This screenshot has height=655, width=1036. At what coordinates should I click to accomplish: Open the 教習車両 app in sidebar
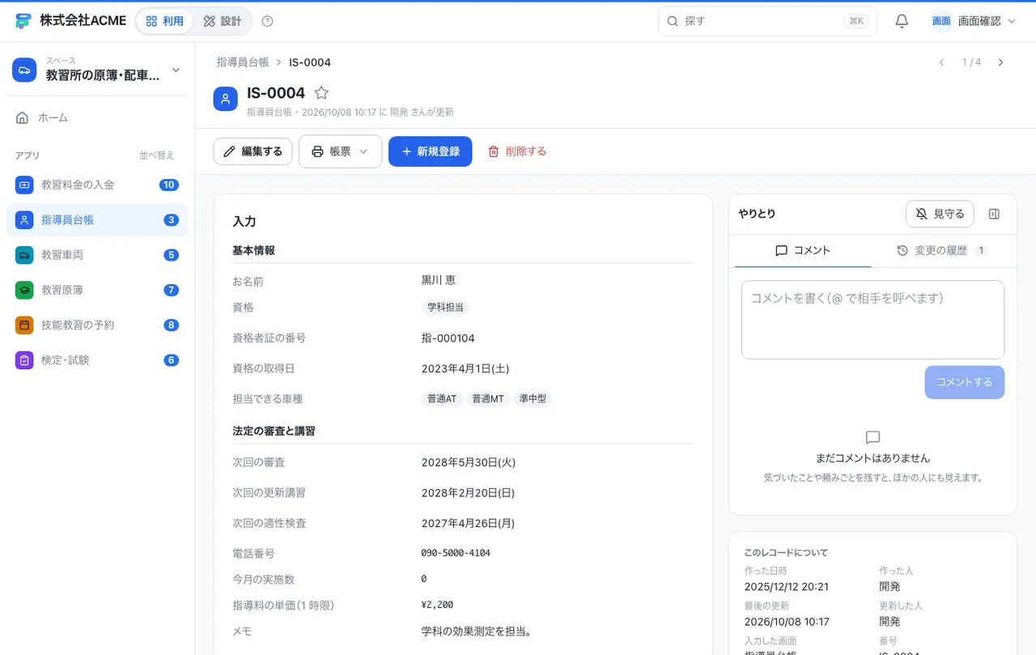click(x=97, y=255)
